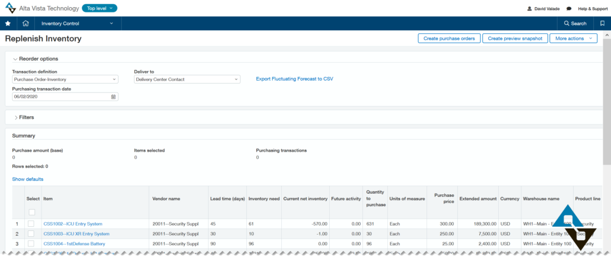Viewport: 611px width, 260px height.
Task: Click the user profile icon
Action: pos(529,8)
